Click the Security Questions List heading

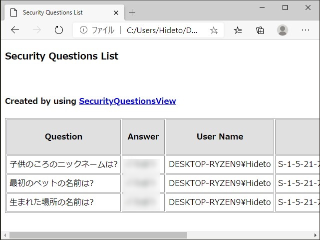pos(61,56)
